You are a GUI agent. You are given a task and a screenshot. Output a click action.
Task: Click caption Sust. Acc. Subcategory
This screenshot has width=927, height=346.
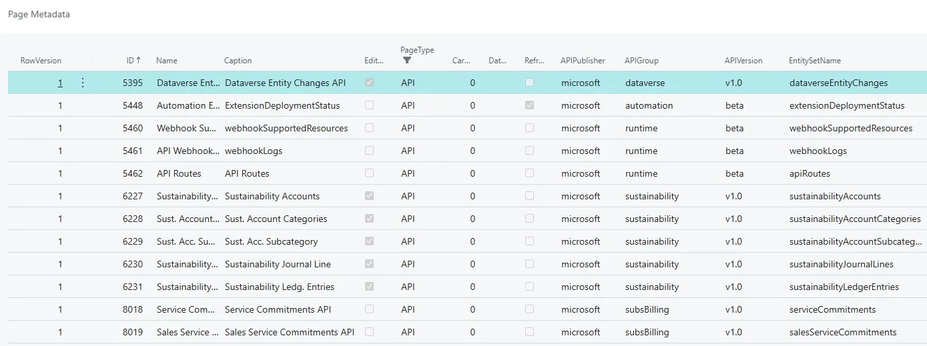click(x=272, y=241)
